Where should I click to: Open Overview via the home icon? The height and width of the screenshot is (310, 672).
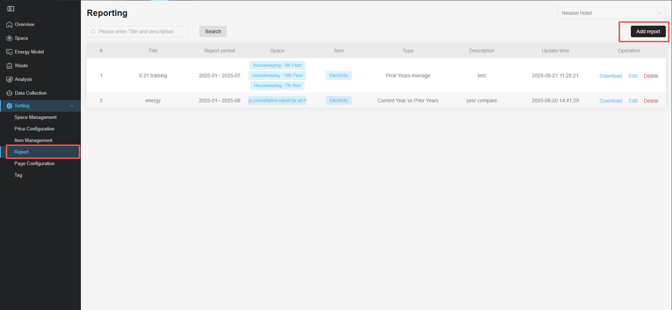[x=9, y=25]
